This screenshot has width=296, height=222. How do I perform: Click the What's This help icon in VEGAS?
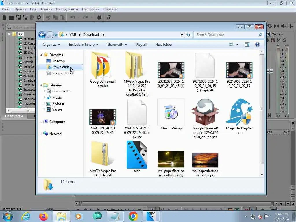(108, 18)
